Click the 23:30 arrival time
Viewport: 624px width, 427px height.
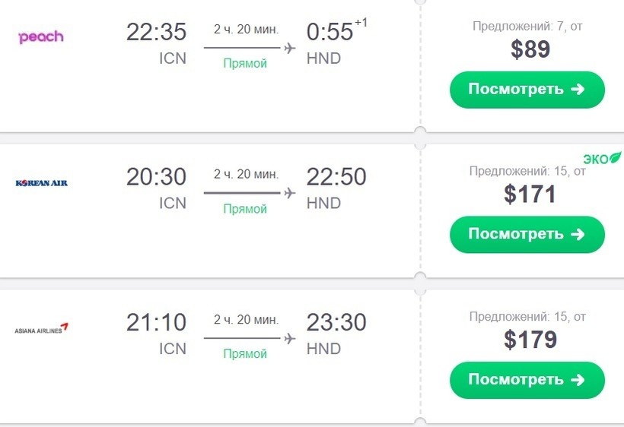tap(336, 322)
